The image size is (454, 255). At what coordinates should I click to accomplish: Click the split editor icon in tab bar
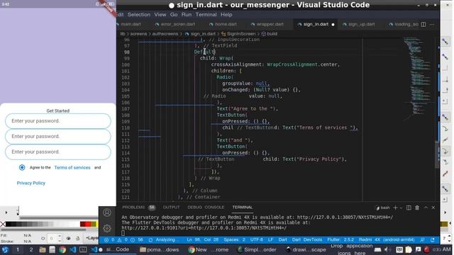point(423,24)
